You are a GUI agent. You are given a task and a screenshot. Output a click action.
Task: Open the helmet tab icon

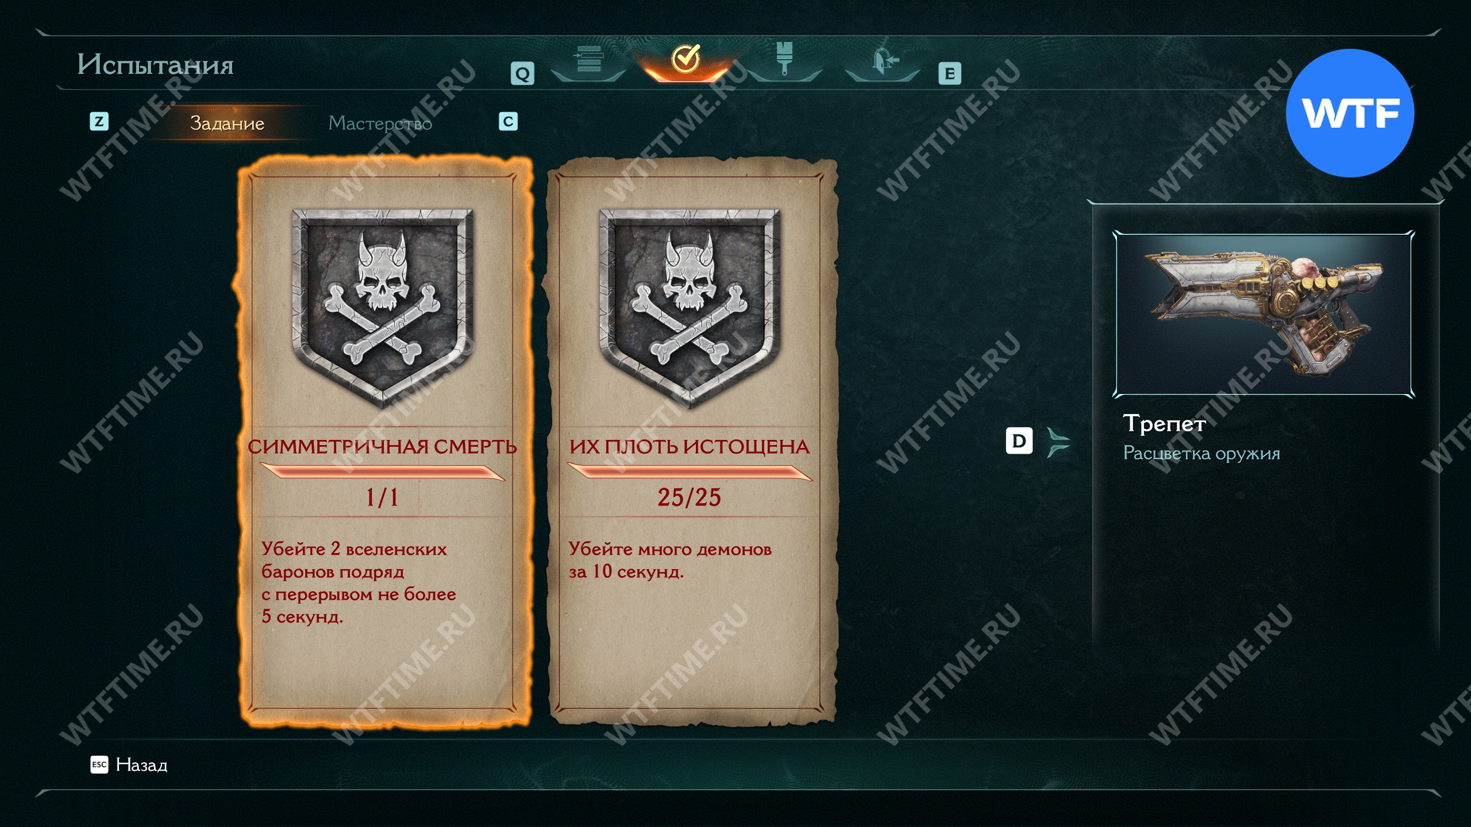coord(884,60)
